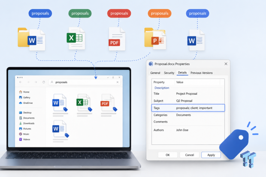Open OneDrive in the Explorer sidebar
This screenshot has height=177, width=266.
[x=26, y=103]
